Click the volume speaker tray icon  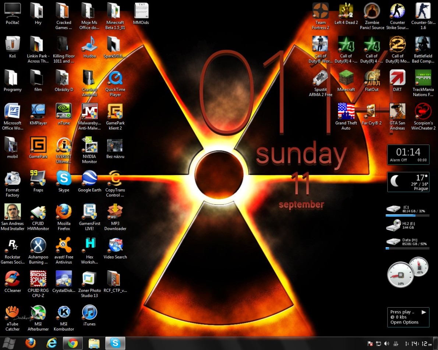(x=386, y=344)
